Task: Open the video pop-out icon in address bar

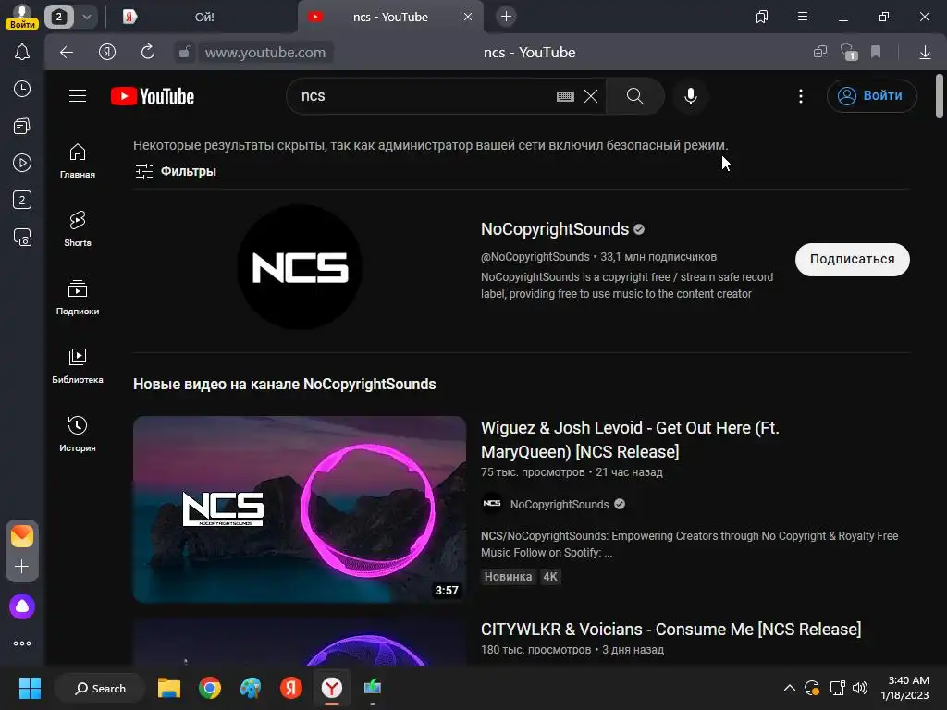Action: [819, 53]
